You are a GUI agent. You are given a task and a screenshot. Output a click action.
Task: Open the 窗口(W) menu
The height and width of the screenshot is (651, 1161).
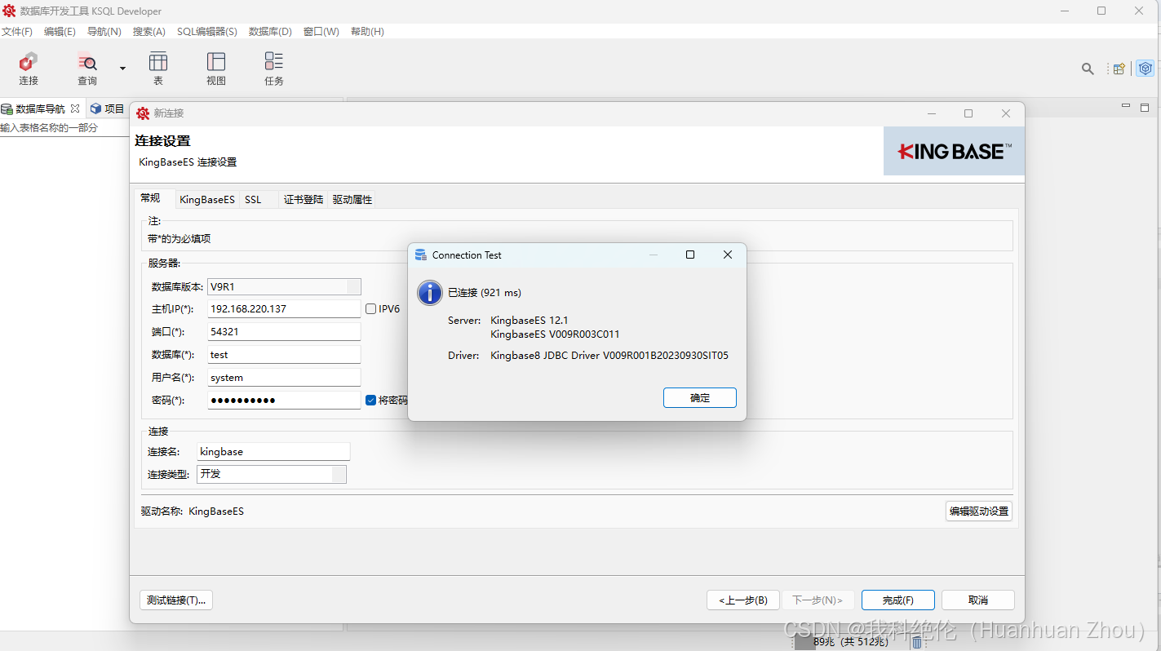coord(321,32)
